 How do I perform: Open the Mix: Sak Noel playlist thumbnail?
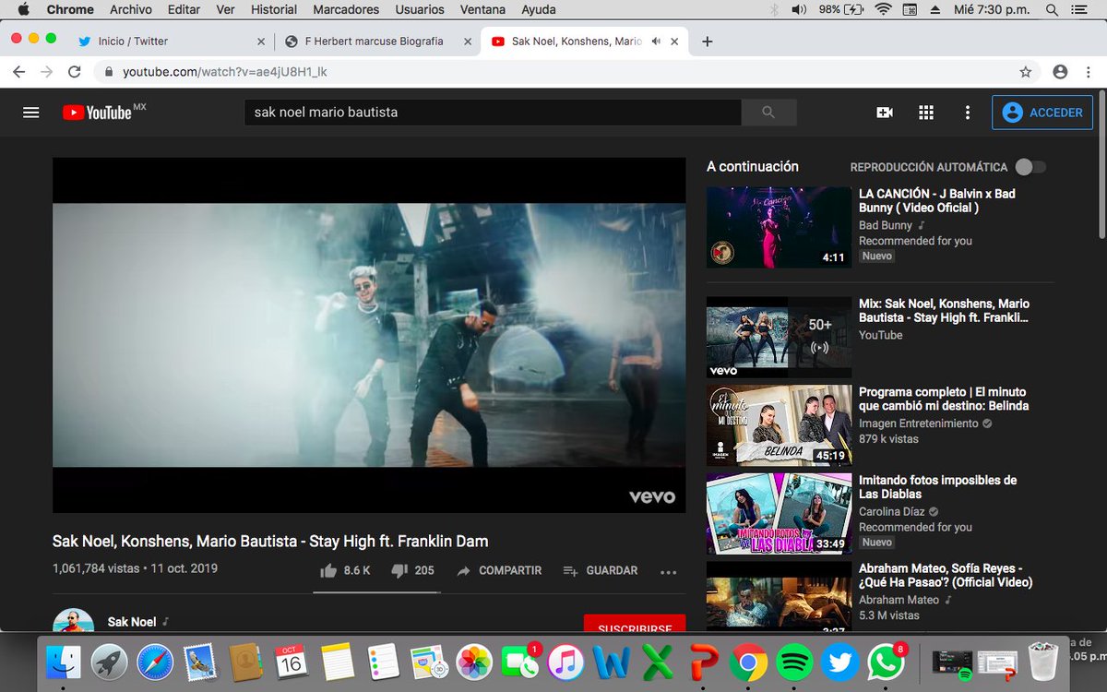tap(779, 338)
